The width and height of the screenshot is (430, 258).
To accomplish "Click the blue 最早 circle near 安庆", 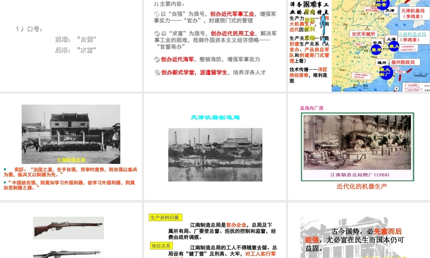I will pyautogui.click(x=376, y=49).
